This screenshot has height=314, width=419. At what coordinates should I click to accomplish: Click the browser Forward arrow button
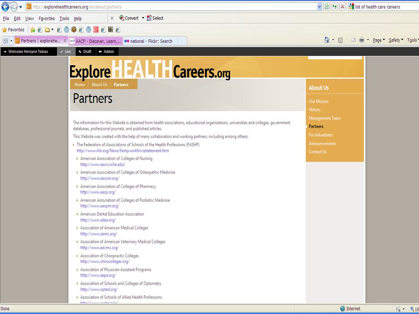[14, 7]
